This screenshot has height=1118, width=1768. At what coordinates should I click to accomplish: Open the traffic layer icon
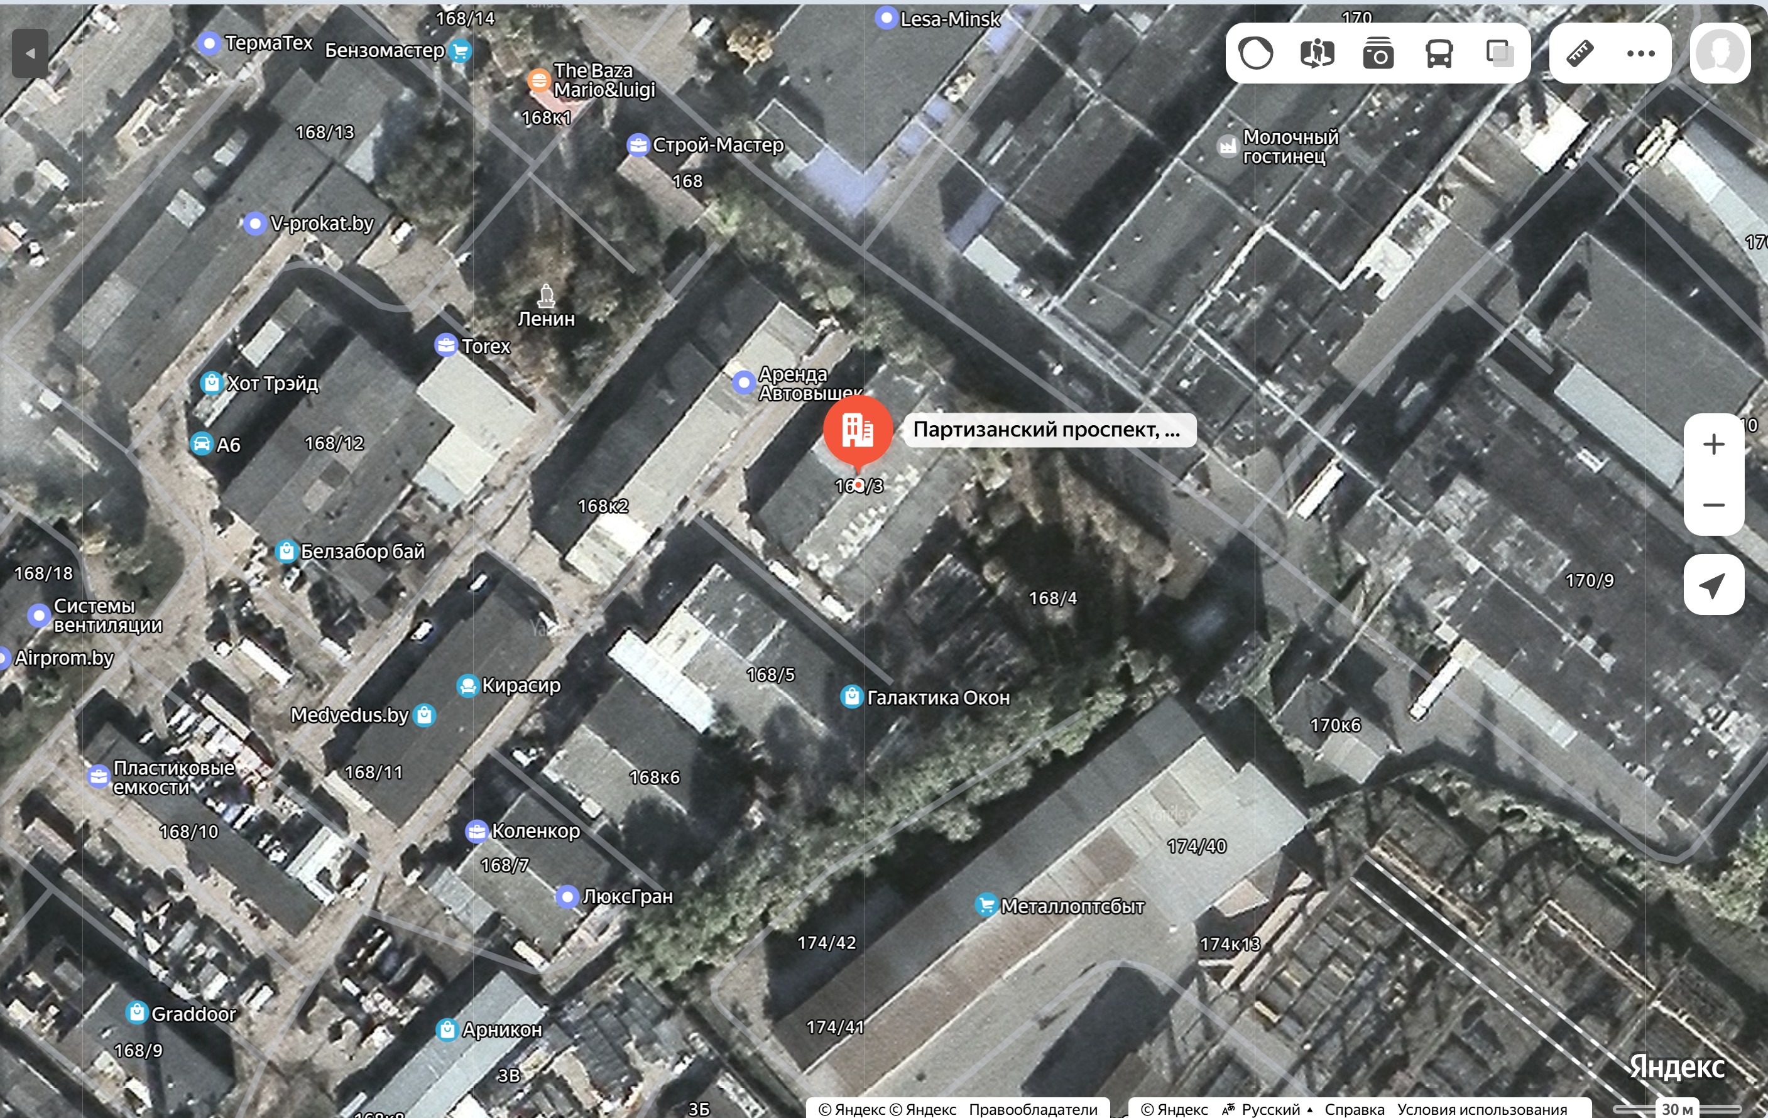coord(1255,53)
